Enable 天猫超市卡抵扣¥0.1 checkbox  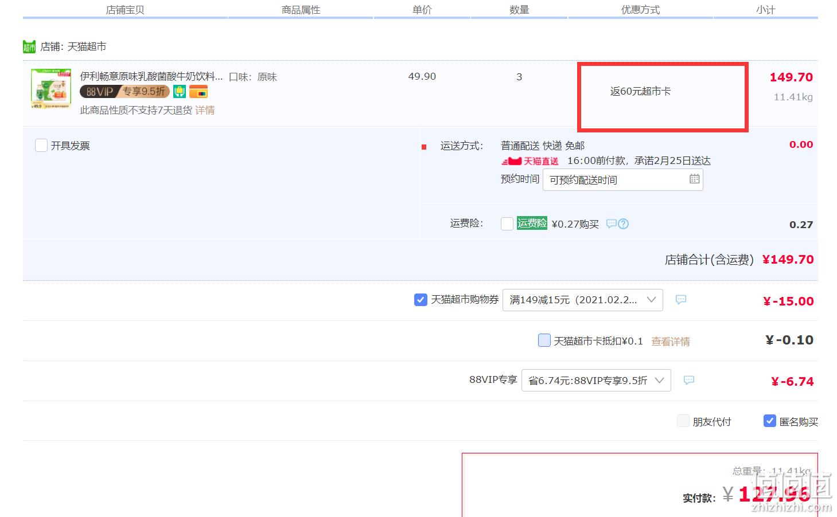(x=544, y=340)
